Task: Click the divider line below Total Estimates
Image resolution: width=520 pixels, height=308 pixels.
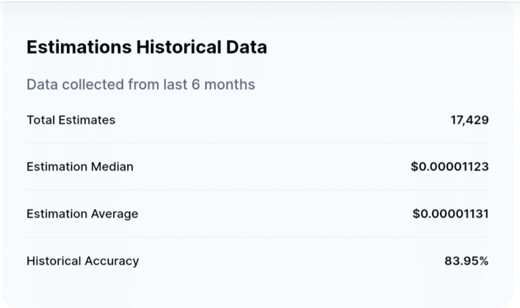Action: (258, 143)
